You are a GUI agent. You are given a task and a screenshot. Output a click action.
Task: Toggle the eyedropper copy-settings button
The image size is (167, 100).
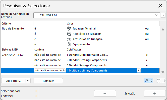[x=148, y=80]
